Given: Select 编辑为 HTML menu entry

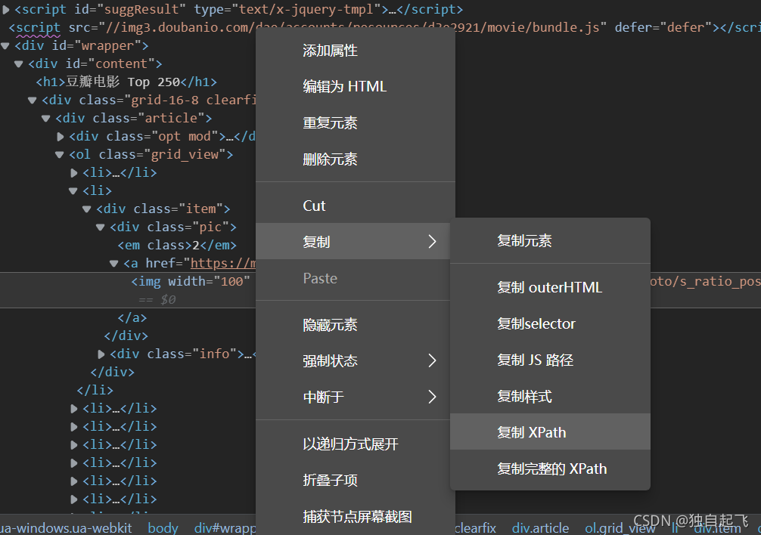Looking at the screenshot, I should tap(356, 87).
